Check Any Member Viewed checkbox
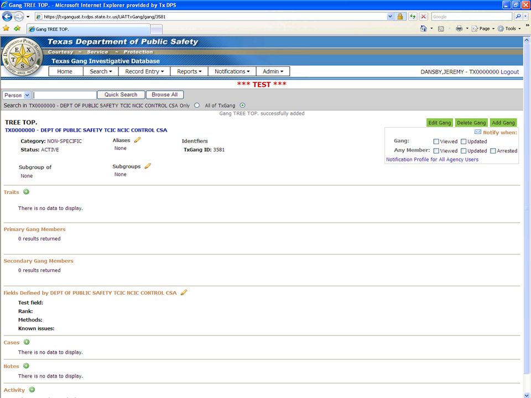 (436, 150)
